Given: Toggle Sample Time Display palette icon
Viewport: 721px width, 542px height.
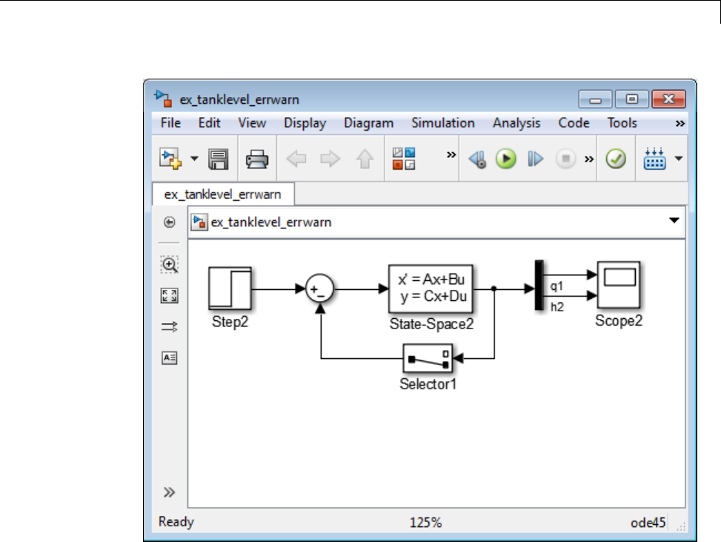Looking at the screenshot, I should point(169,327).
